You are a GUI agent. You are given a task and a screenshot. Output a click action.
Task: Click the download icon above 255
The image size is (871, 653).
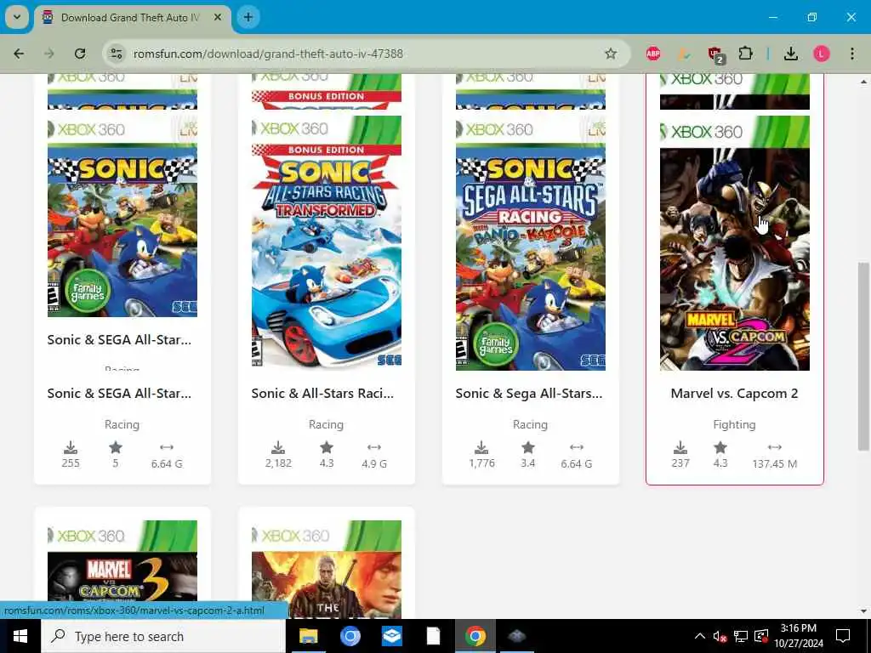71,447
